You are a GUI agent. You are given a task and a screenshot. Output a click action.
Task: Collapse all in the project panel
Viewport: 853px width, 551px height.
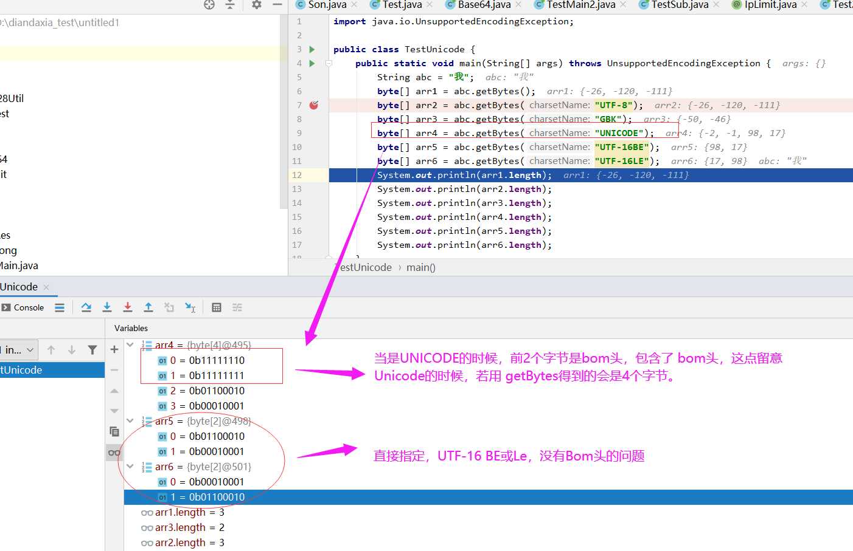pyautogui.click(x=230, y=5)
